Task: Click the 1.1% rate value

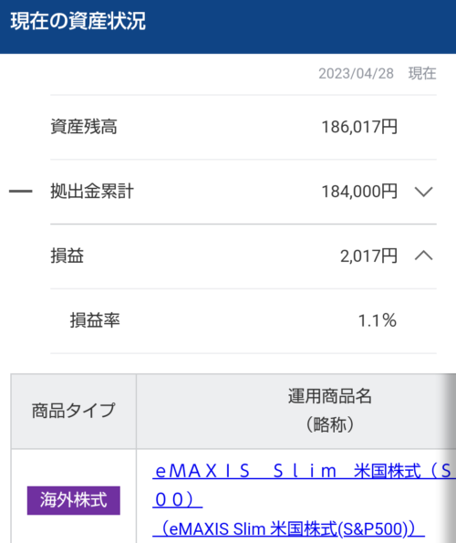Action: tap(378, 320)
